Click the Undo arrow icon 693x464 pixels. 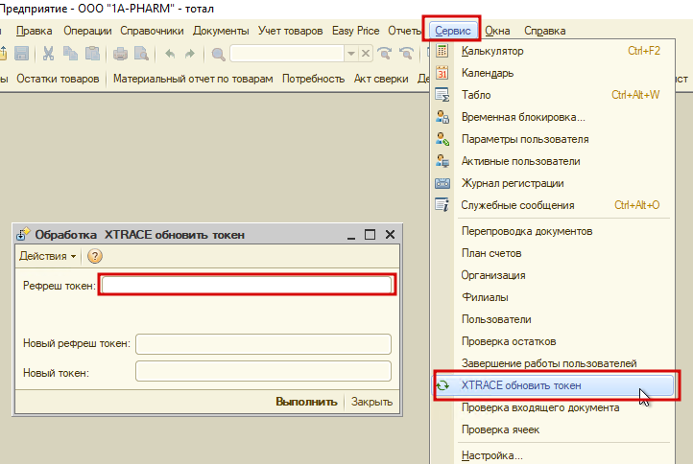pyautogui.click(x=170, y=54)
